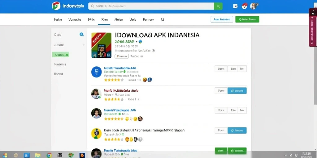
Task: Click the first white button in Yamlocile Ade row
Action: tap(221, 69)
